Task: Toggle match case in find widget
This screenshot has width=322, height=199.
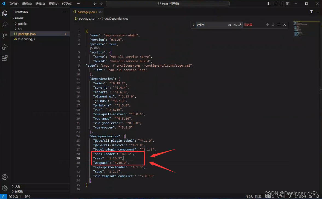Action: 230,25
